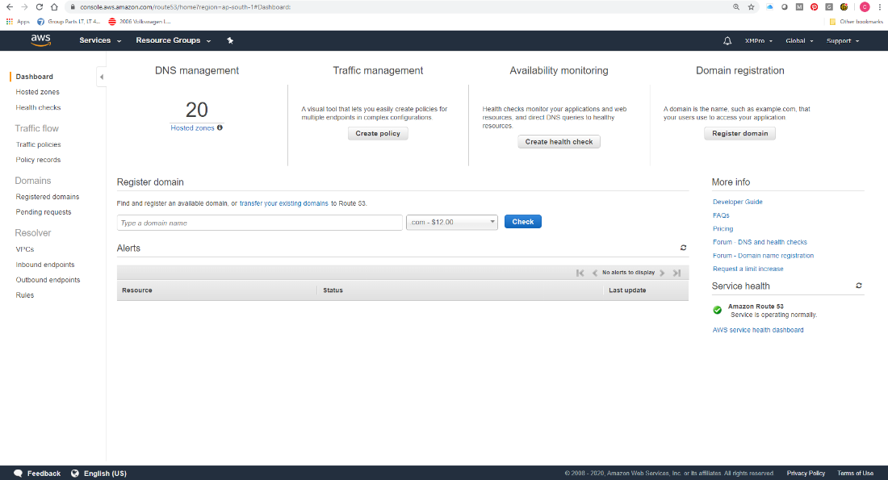Reload the page in browser
888x480 pixels.
[x=39, y=6]
